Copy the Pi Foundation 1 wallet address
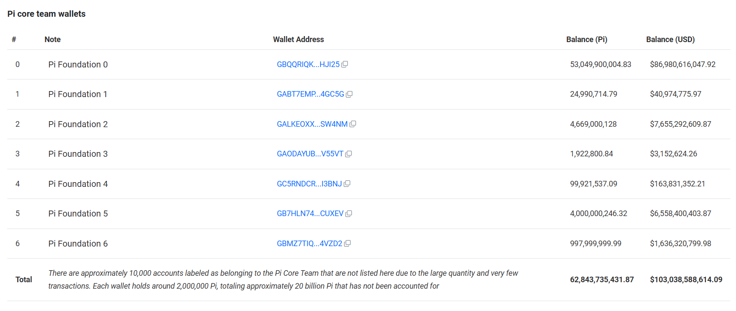The width and height of the screenshot is (736, 311). [349, 94]
